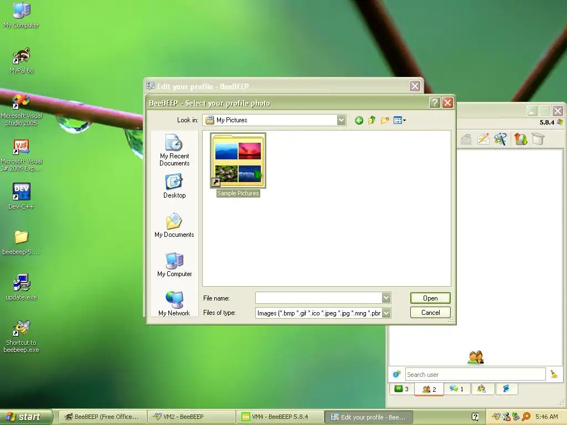Switch to BeeBEEP (Free Office...) taskbar item
Screen dimensions: 567x425
point(102,417)
